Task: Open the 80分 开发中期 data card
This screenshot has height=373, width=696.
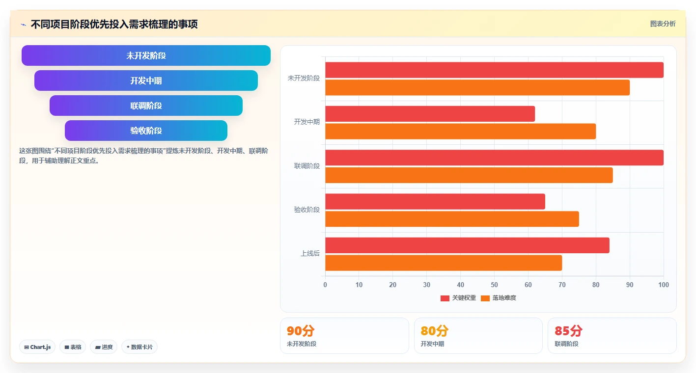Action: pyautogui.click(x=478, y=336)
